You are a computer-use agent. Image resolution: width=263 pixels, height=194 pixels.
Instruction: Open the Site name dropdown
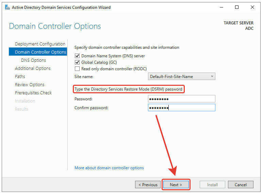[x=182, y=76]
